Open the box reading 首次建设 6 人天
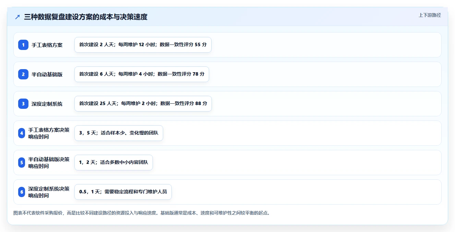455x232 pixels. tap(142, 74)
